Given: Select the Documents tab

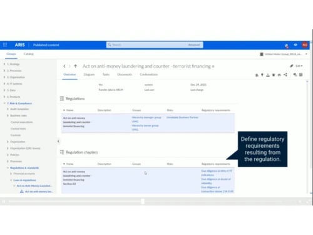Looking at the screenshot, I should (125, 75).
